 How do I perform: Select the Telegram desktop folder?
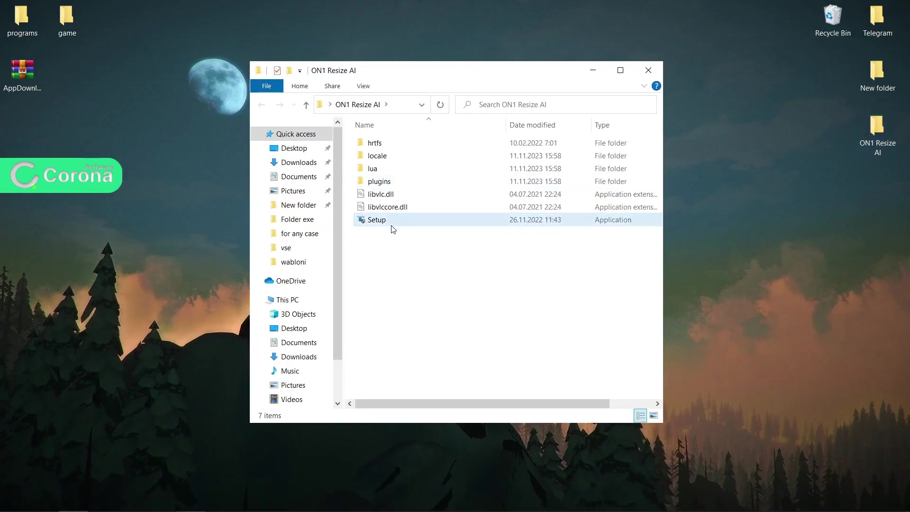(877, 21)
